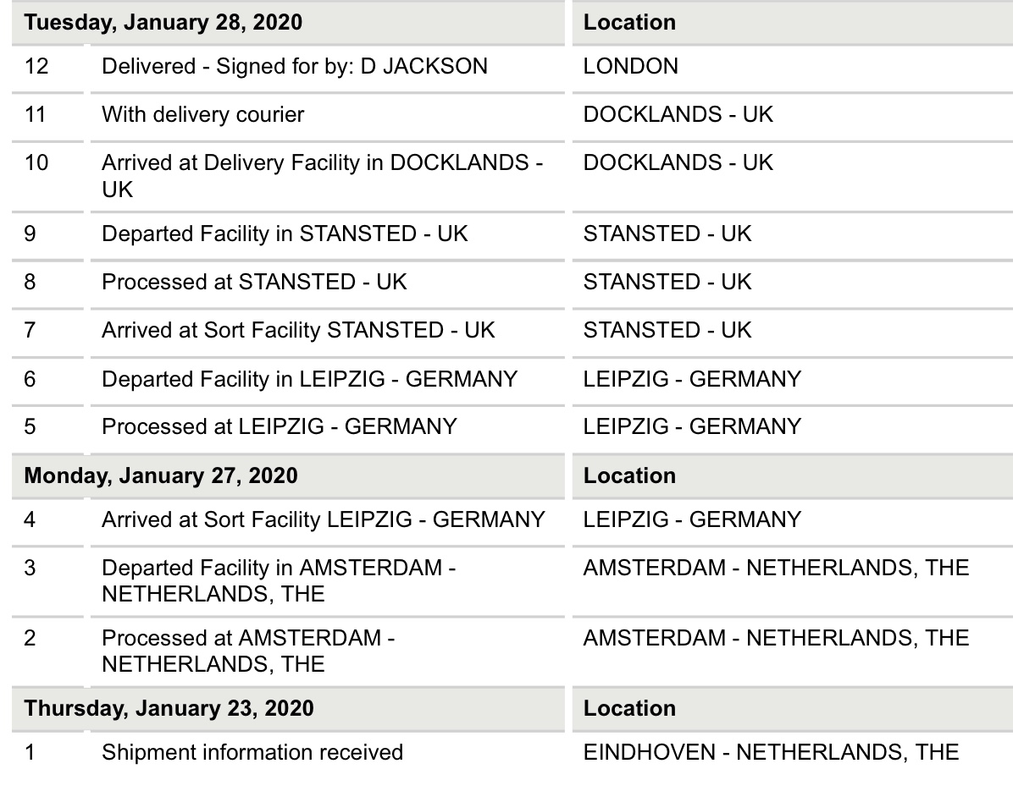The width and height of the screenshot is (1013, 791).
Task: Select Departed Facility in LEIPZIG - GERMANY
Action: pos(309,379)
